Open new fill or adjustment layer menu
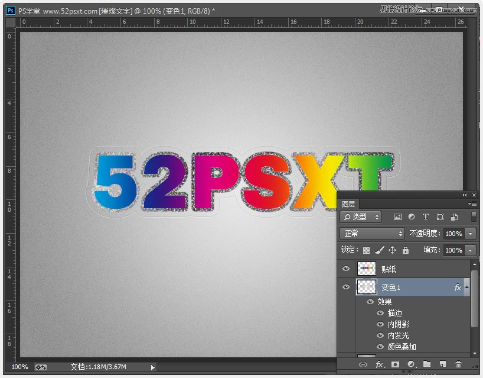Viewport: 483px width, 378px height. pyautogui.click(x=412, y=364)
